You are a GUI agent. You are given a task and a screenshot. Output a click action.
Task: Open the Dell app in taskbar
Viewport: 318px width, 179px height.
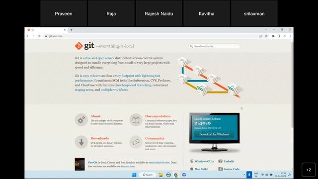tap(168, 175)
